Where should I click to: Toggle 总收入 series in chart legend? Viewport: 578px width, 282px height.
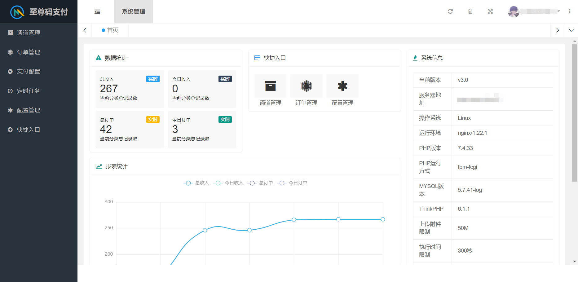pyautogui.click(x=196, y=183)
